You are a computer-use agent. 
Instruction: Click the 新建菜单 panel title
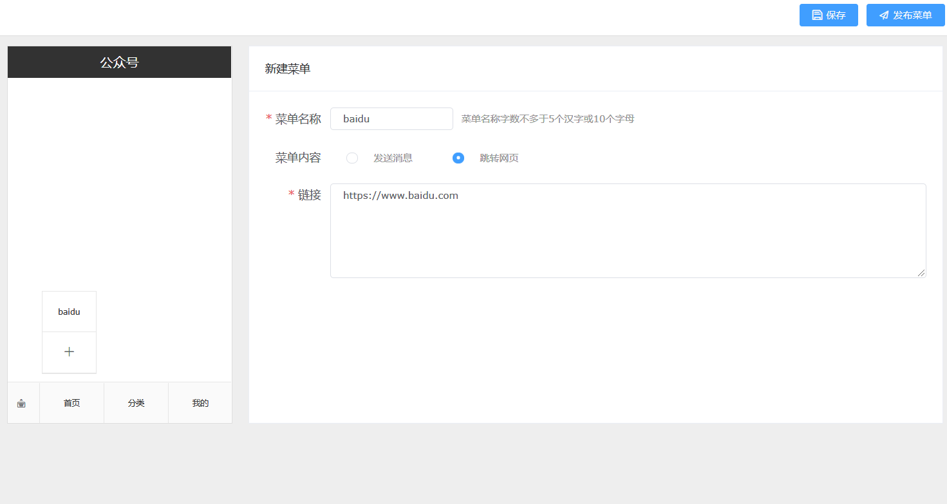pos(288,69)
